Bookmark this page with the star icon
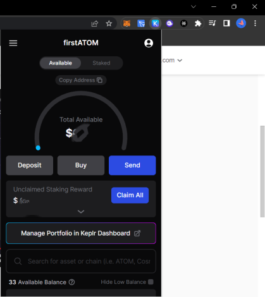 pos(109,23)
